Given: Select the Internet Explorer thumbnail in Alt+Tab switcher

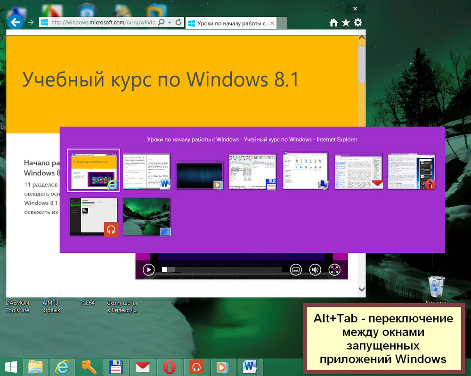Looking at the screenshot, I should (94, 170).
